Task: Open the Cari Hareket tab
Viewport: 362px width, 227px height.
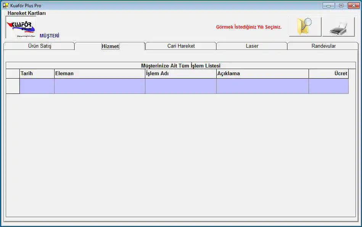Action: (181, 46)
